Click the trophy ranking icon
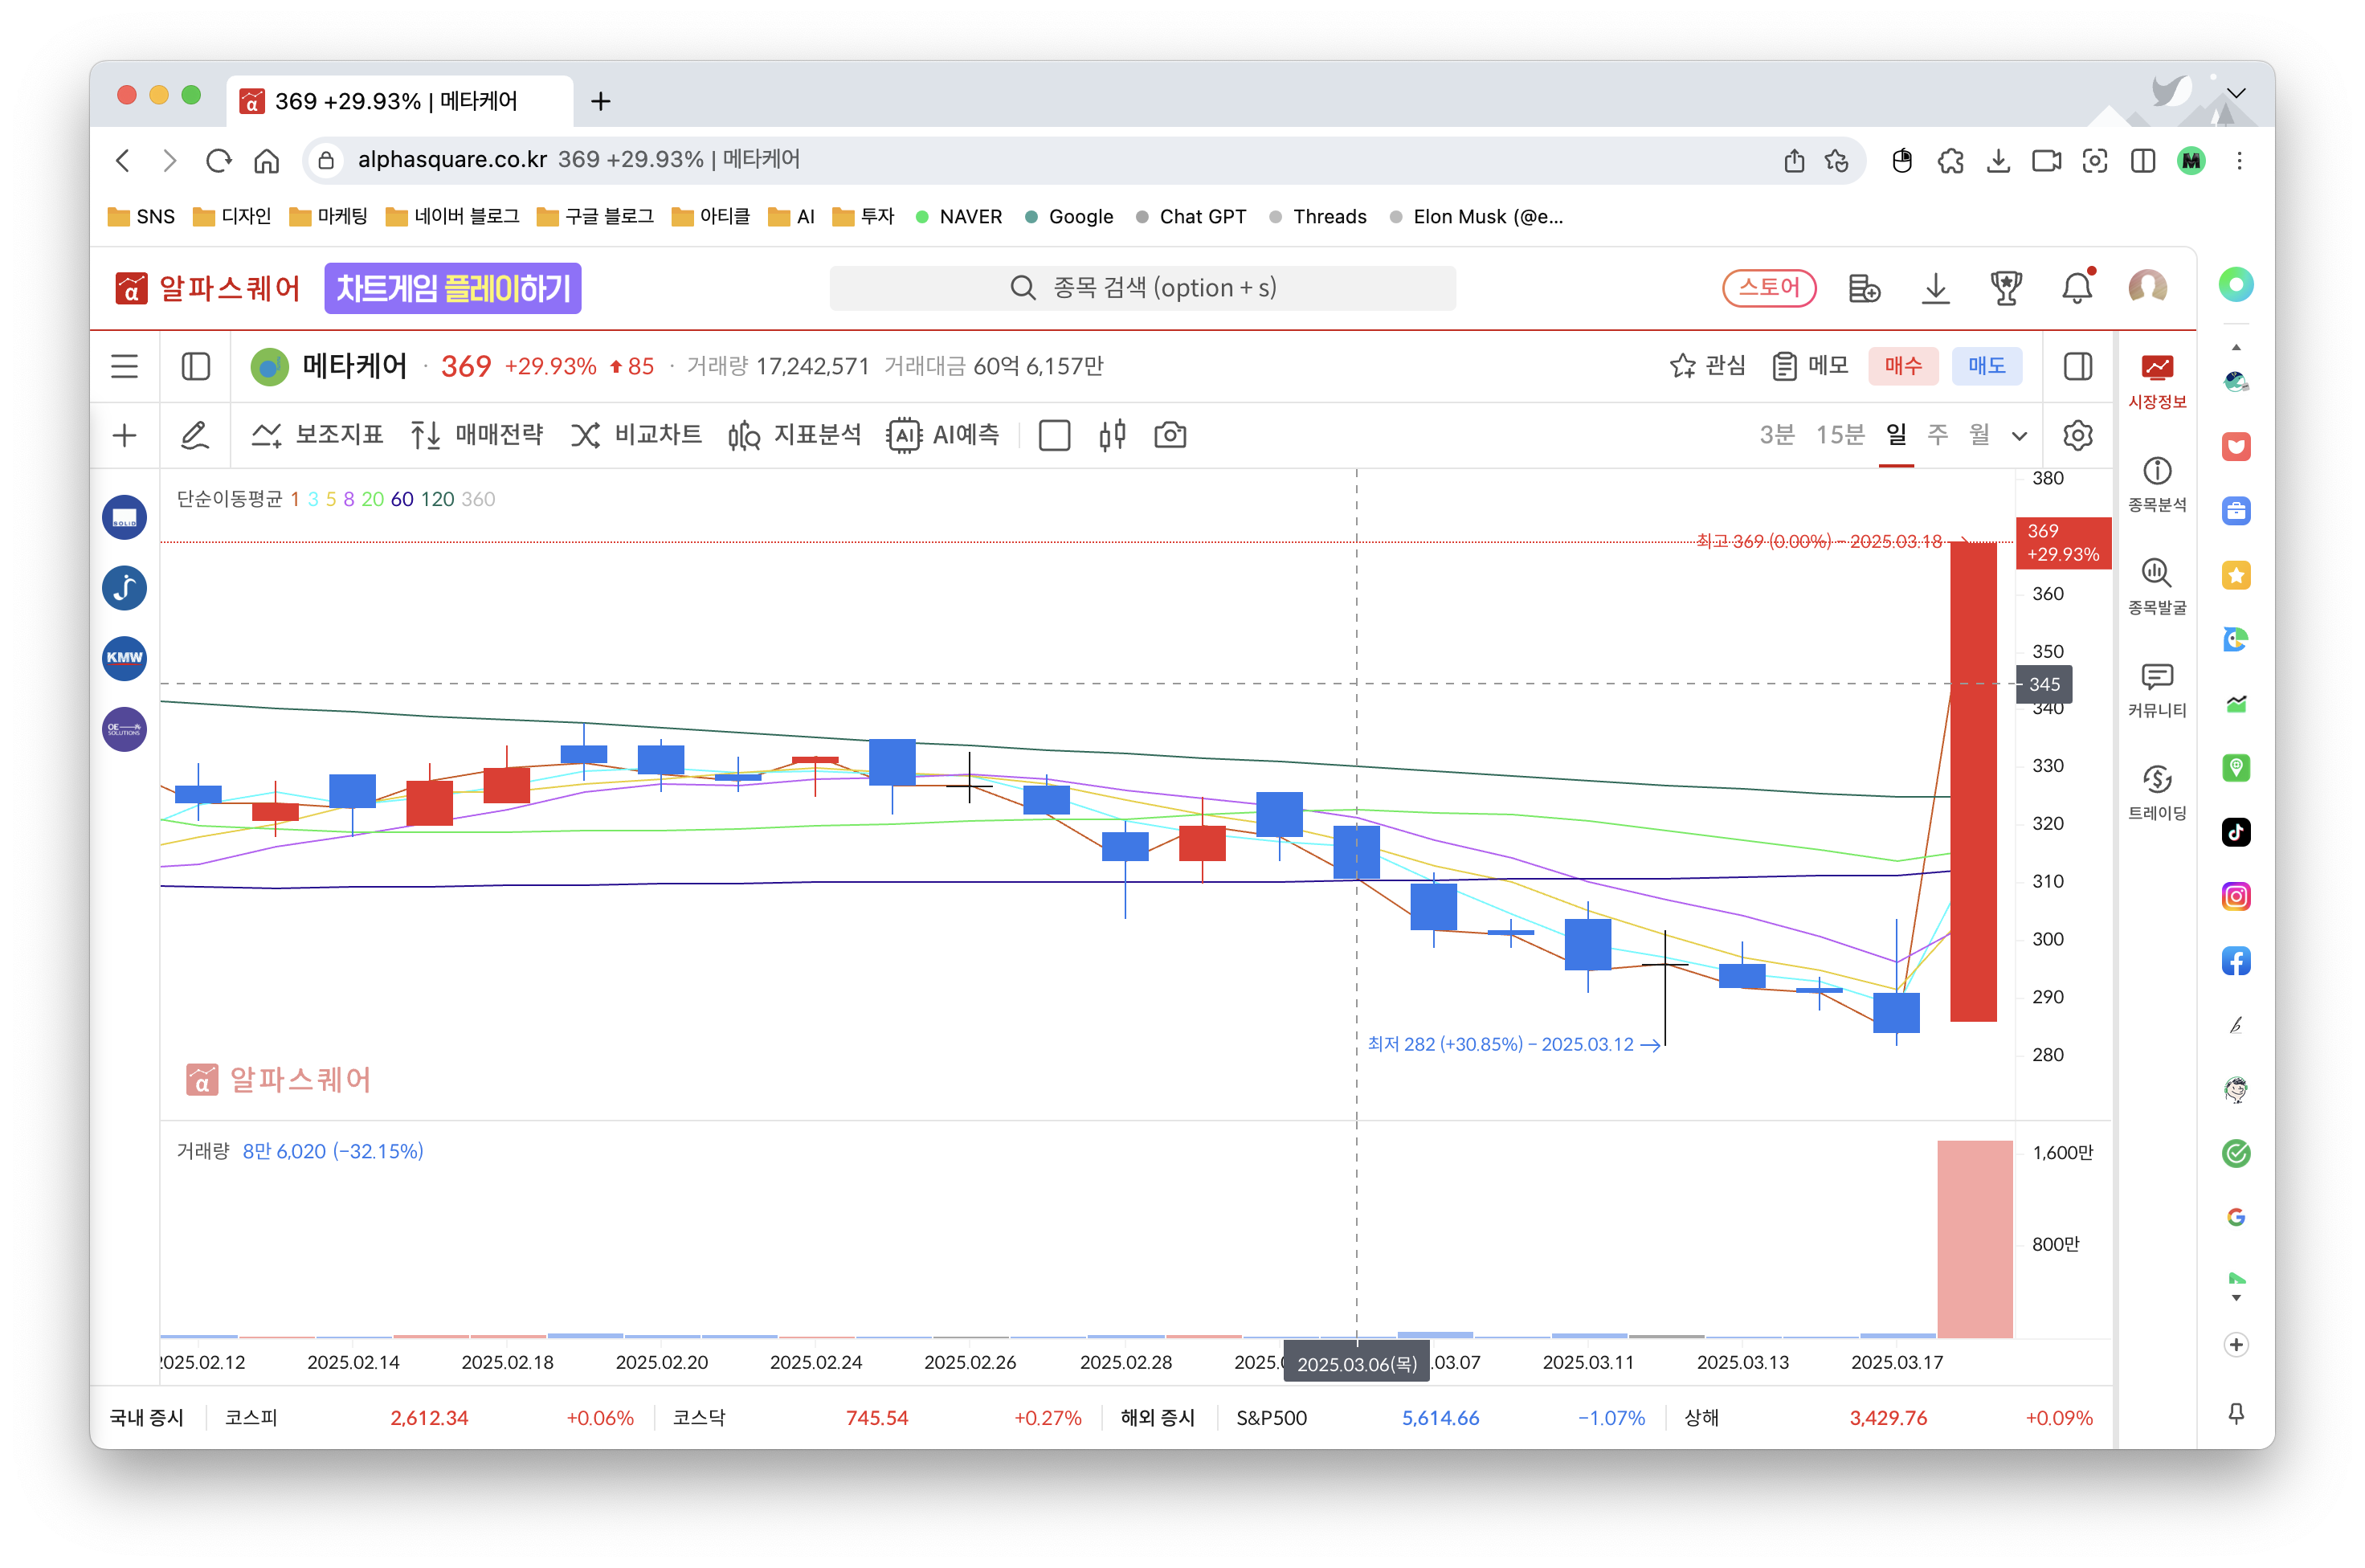The width and height of the screenshot is (2365, 1568). [2005, 288]
